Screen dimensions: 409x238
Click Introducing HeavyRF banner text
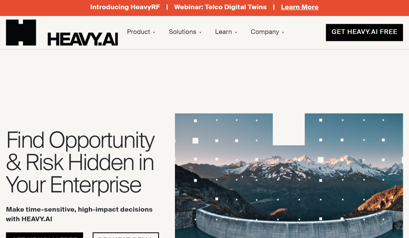pyautogui.click(x=125, y=7)
